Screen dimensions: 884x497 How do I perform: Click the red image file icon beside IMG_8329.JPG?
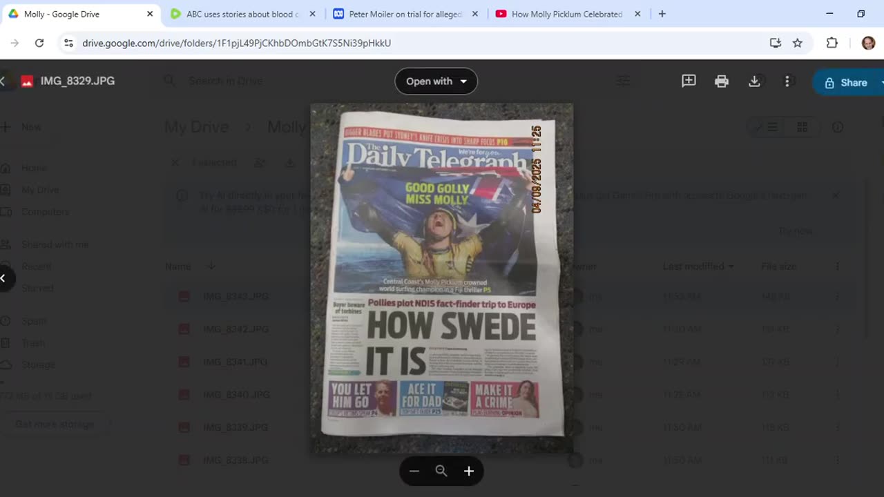click(27, 81)
